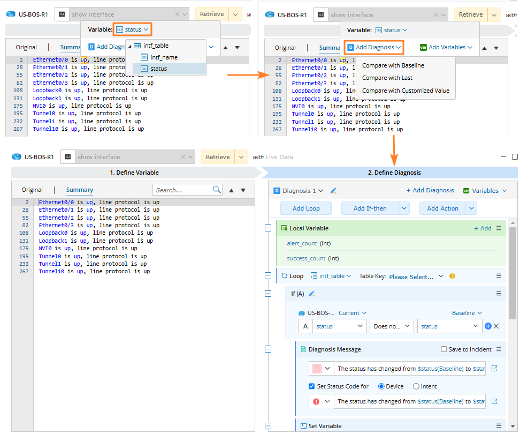Image resolution: width=520 pixels, height=434 pixels.
Task: Select 'intf_name' in the variable tree
Action: pyautogui.click(x=164, y=57)
